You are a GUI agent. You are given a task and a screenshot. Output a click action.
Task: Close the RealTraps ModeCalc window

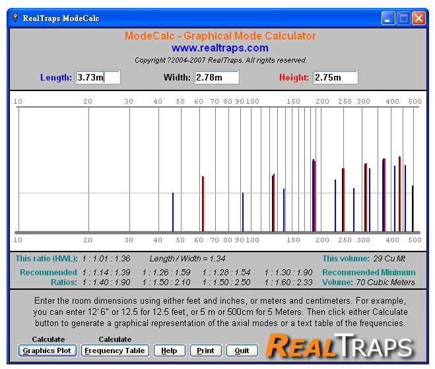coord(419,18)
